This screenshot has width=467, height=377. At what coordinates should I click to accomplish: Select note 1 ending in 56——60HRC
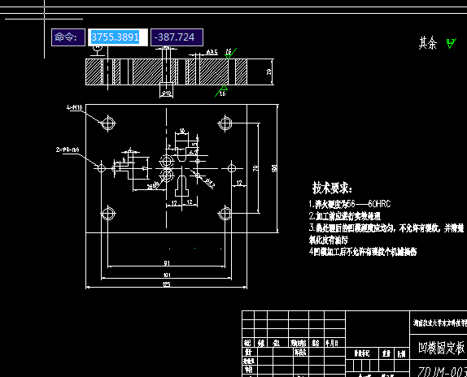pos(350,204)
